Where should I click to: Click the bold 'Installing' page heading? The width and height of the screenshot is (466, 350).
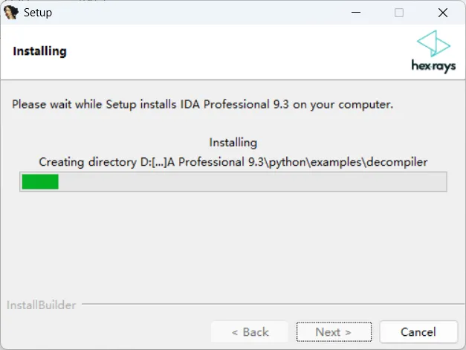[40, 51]
